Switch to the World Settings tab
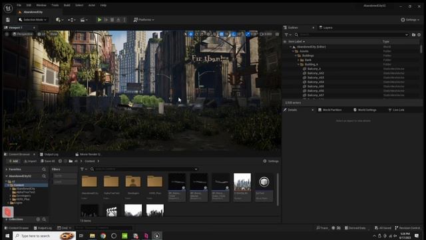The height and width of the screenshot is (240, 426). (365, 110)
